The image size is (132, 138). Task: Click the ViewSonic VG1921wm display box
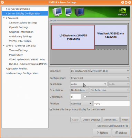click(x=111, y=35)
